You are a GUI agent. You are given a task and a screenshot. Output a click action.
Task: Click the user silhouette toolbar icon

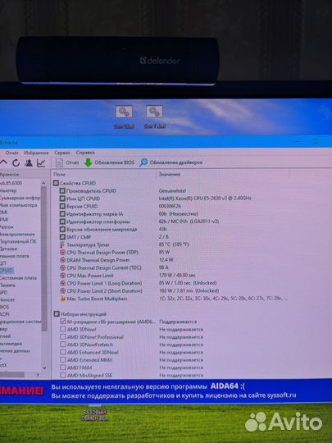pyautogui.click(x=28, y=162)
